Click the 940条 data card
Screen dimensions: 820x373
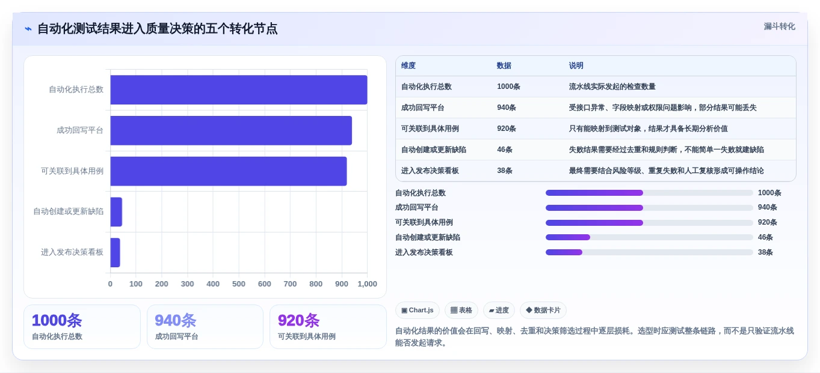205,327
